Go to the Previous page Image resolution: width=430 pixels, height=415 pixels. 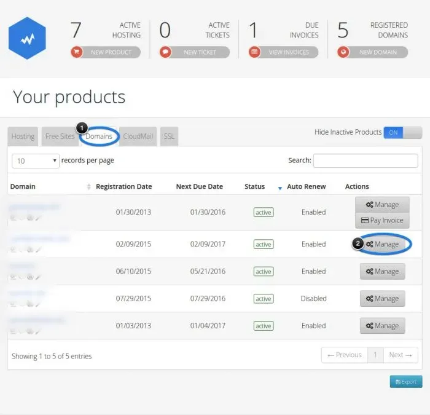[345, 355]
